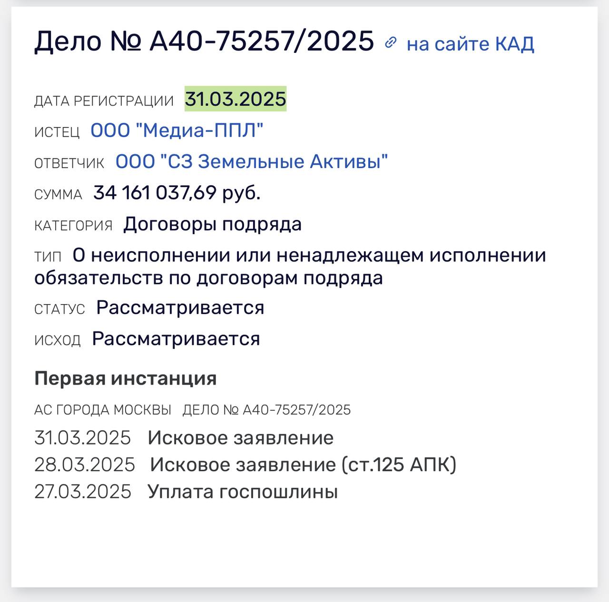Click the highlighted registration date 31.03.2025
Image resolution: width=609 pixels, height=602 pixels.
[x=236, y=99]
